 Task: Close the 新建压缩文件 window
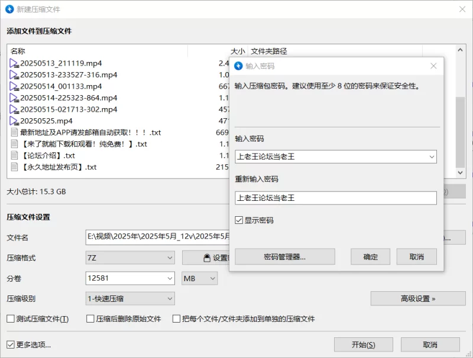pos(462,9)
